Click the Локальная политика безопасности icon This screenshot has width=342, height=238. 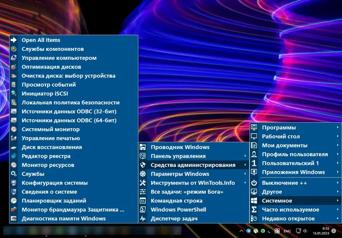coord(14,103)
